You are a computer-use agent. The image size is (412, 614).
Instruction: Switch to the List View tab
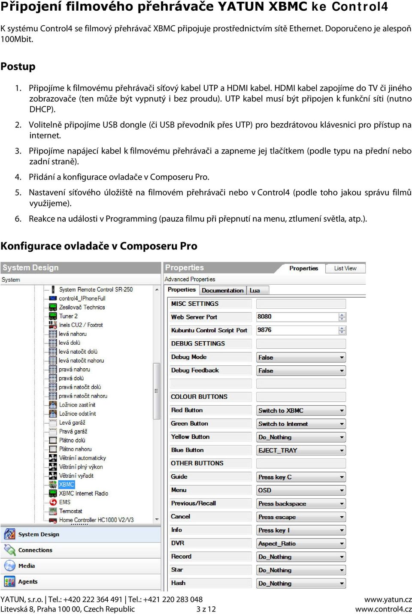tap(345, 268)
